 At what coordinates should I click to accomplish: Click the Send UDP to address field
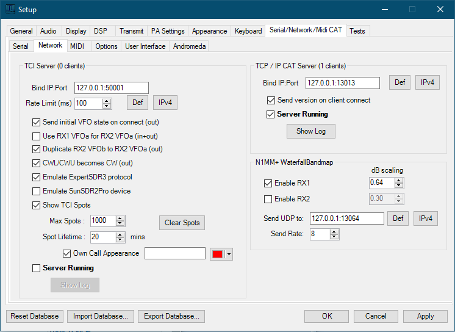point(347,218)
